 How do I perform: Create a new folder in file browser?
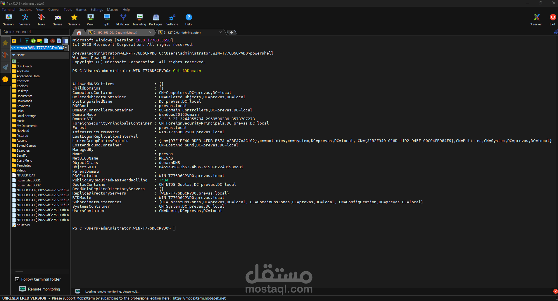click(40, 41)
